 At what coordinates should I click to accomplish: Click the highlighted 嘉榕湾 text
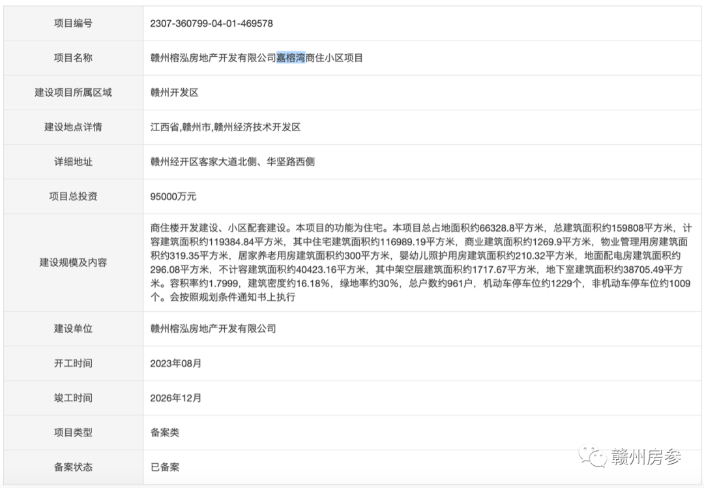[x=291, y=58]
